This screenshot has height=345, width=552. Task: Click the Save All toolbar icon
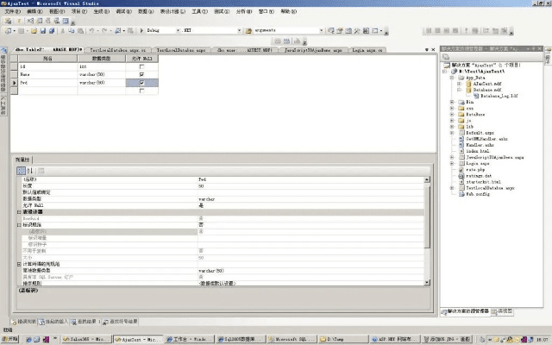click(49, 29)
